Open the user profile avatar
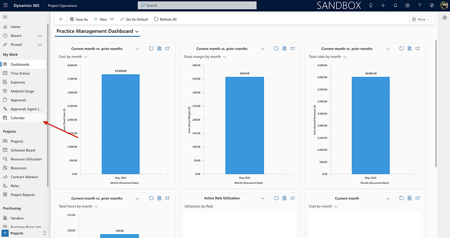 pyautogui.click(x=444, y=6)
